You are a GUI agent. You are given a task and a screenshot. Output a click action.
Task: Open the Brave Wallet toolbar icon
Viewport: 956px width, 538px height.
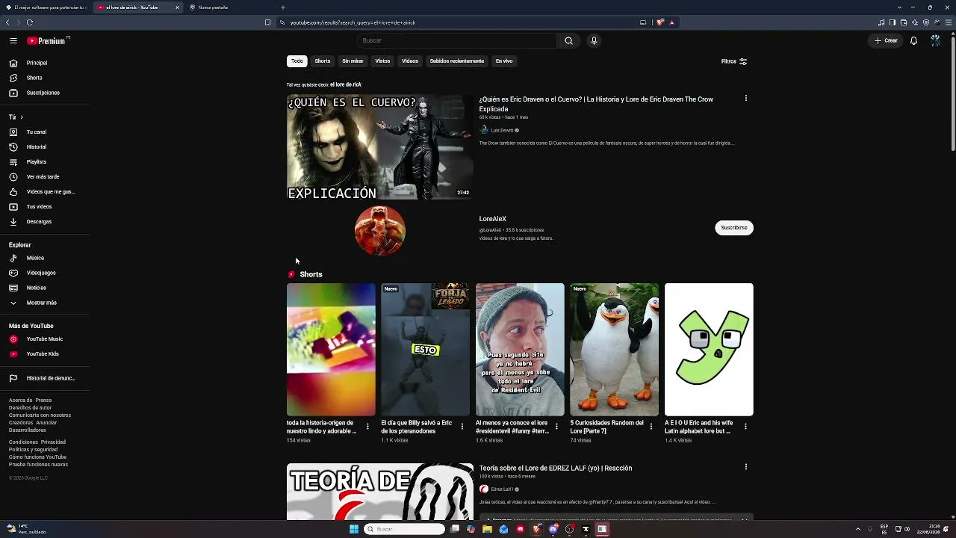tap(904, 22)
